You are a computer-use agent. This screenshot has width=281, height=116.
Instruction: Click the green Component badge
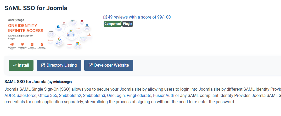pos(113,24)
